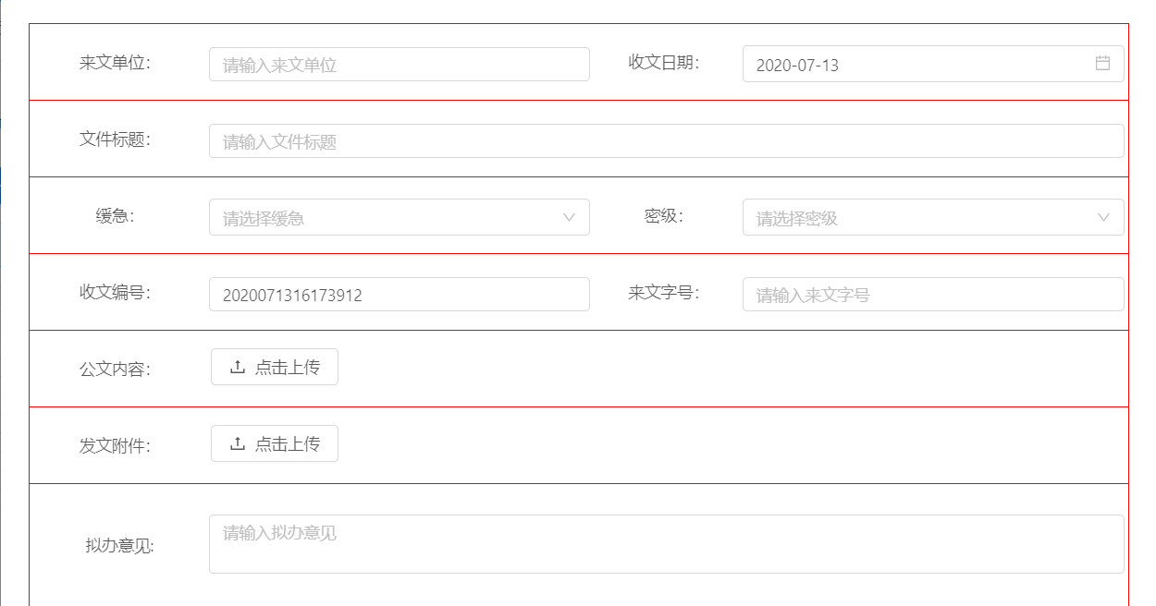Click 点击上传 button for 发文附件

tap(275, 443)
